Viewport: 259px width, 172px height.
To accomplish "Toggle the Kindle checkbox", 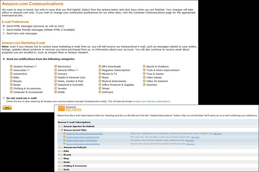I will point(56,92).
